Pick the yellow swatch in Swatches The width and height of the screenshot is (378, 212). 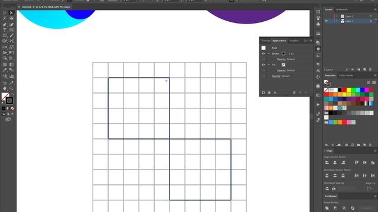(349, 90)
